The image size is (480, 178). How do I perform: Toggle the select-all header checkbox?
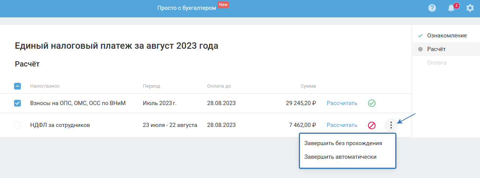coord(17,86)
